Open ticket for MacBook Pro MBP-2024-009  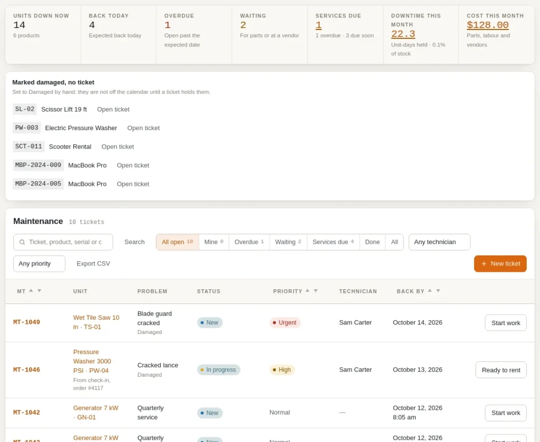(133, 165)
